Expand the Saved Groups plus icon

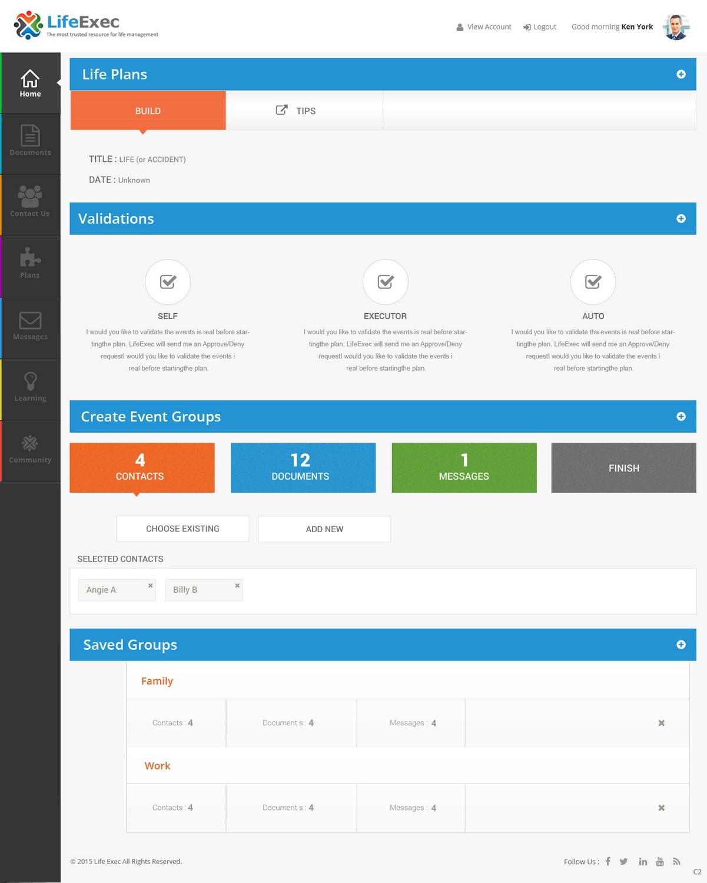[x=681, y=645]
